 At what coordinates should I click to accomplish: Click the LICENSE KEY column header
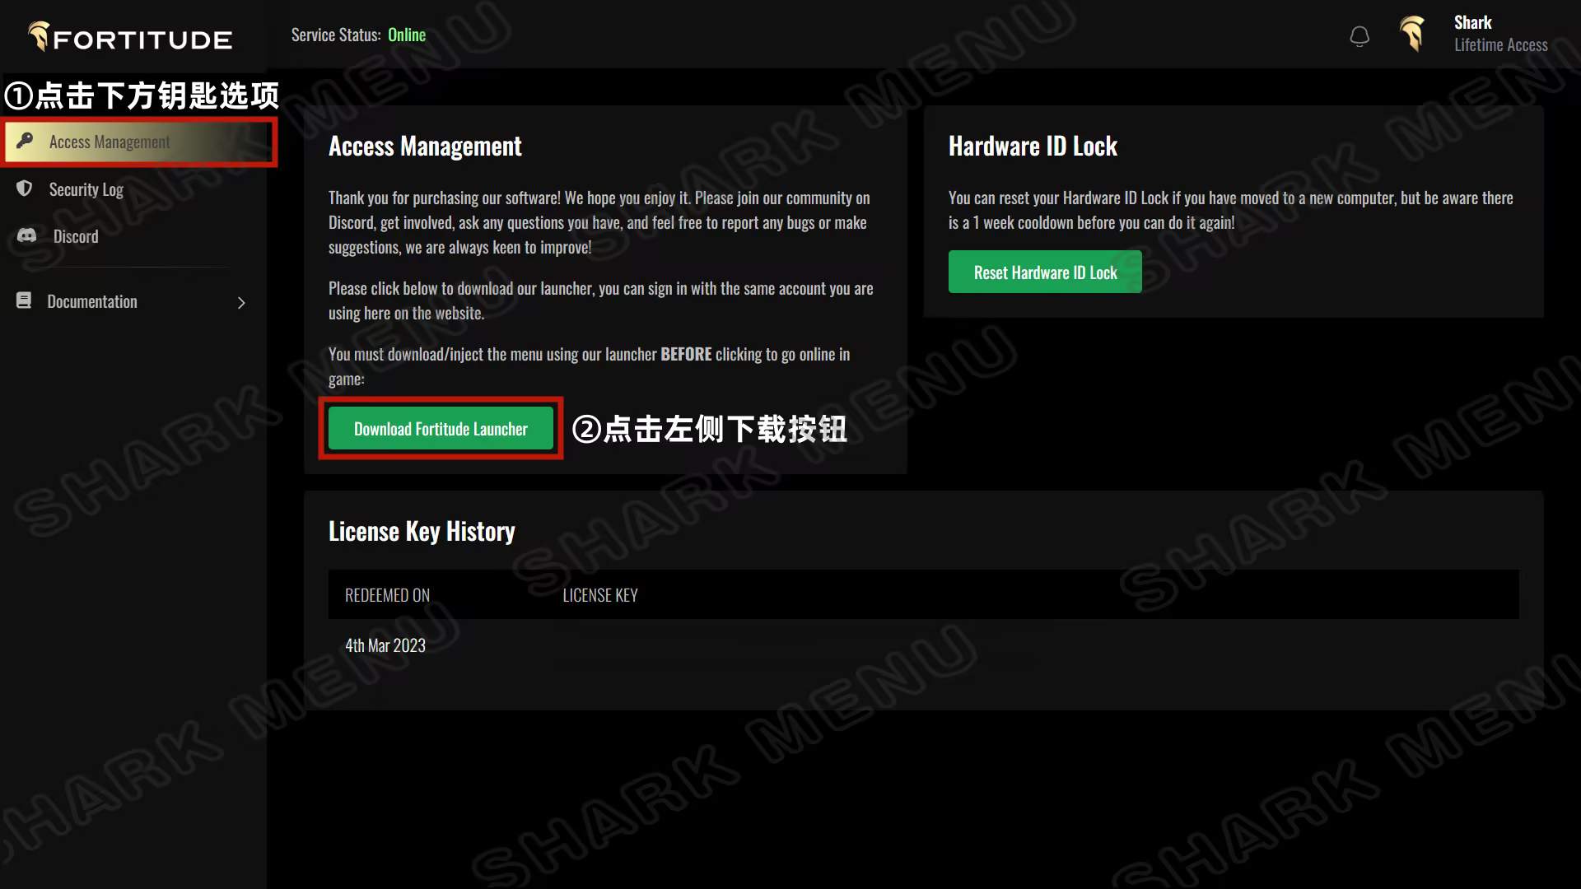click(x=599, y=595)
